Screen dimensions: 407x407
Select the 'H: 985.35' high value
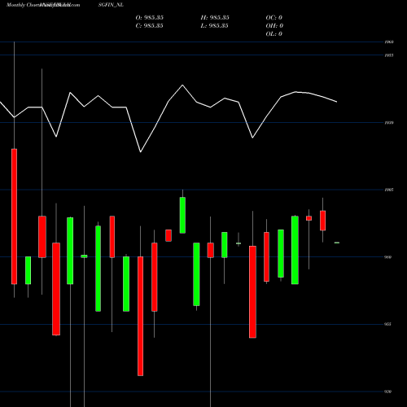215,18
